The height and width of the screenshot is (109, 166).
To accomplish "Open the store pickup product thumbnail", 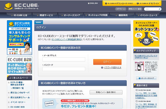I will 139,66.
